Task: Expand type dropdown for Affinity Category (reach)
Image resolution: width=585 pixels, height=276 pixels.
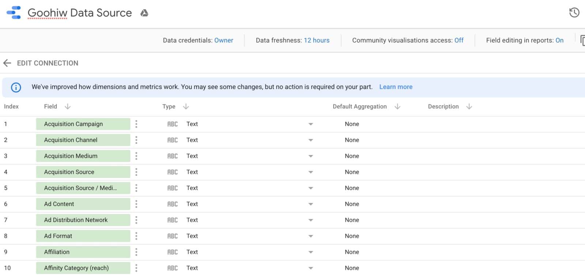Action: point(310,268)
